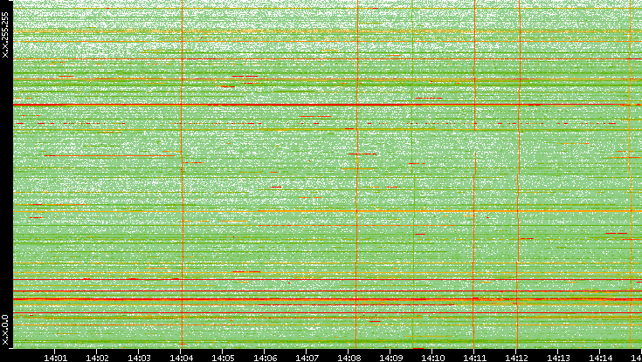The image size is (642, 362).
Task: Select the 14:11 time axis label
Action: coord(474,358)
